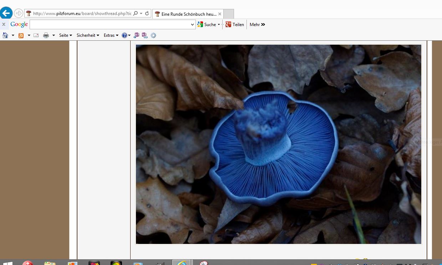Click the RSS feeds icon
Screen dimensions: 442x265
click(x=21, y=35)
